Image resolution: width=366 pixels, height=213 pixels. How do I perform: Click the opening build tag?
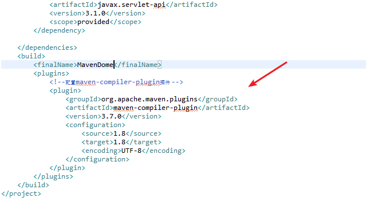pos(32,56)
